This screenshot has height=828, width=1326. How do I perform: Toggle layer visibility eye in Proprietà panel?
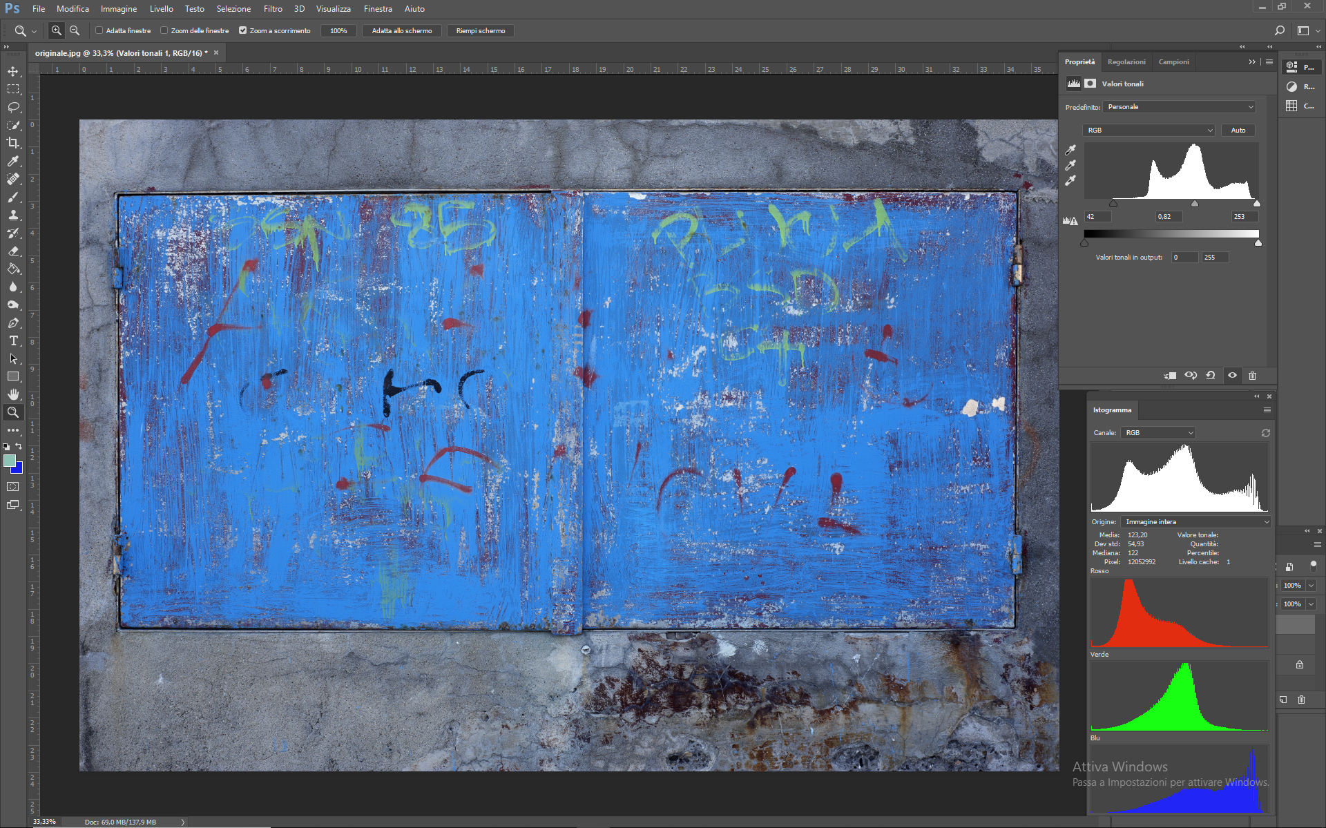1232,376
